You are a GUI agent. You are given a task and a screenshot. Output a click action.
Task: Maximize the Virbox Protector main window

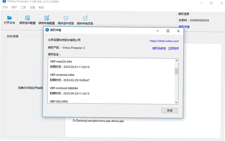click(x=211, y=3)
